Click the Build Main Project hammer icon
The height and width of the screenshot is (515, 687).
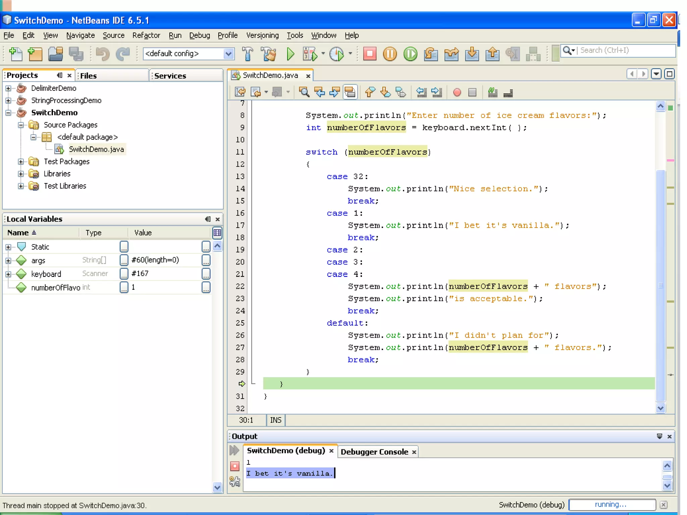tap(248, 54)
